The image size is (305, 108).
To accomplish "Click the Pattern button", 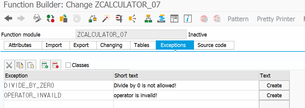I will pyautogui.click(x=238, y=19).
